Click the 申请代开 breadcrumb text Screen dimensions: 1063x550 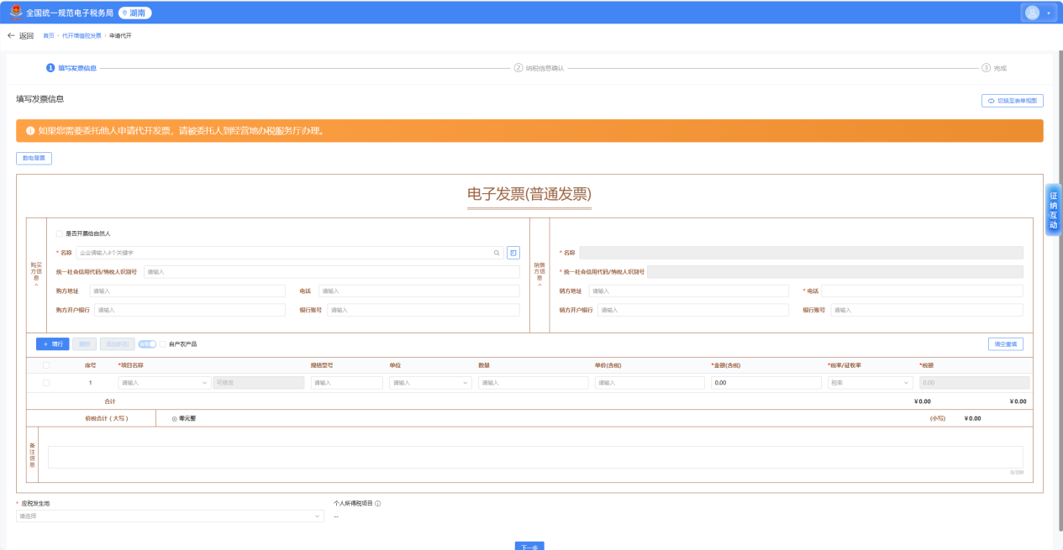(x=120, y=36)
